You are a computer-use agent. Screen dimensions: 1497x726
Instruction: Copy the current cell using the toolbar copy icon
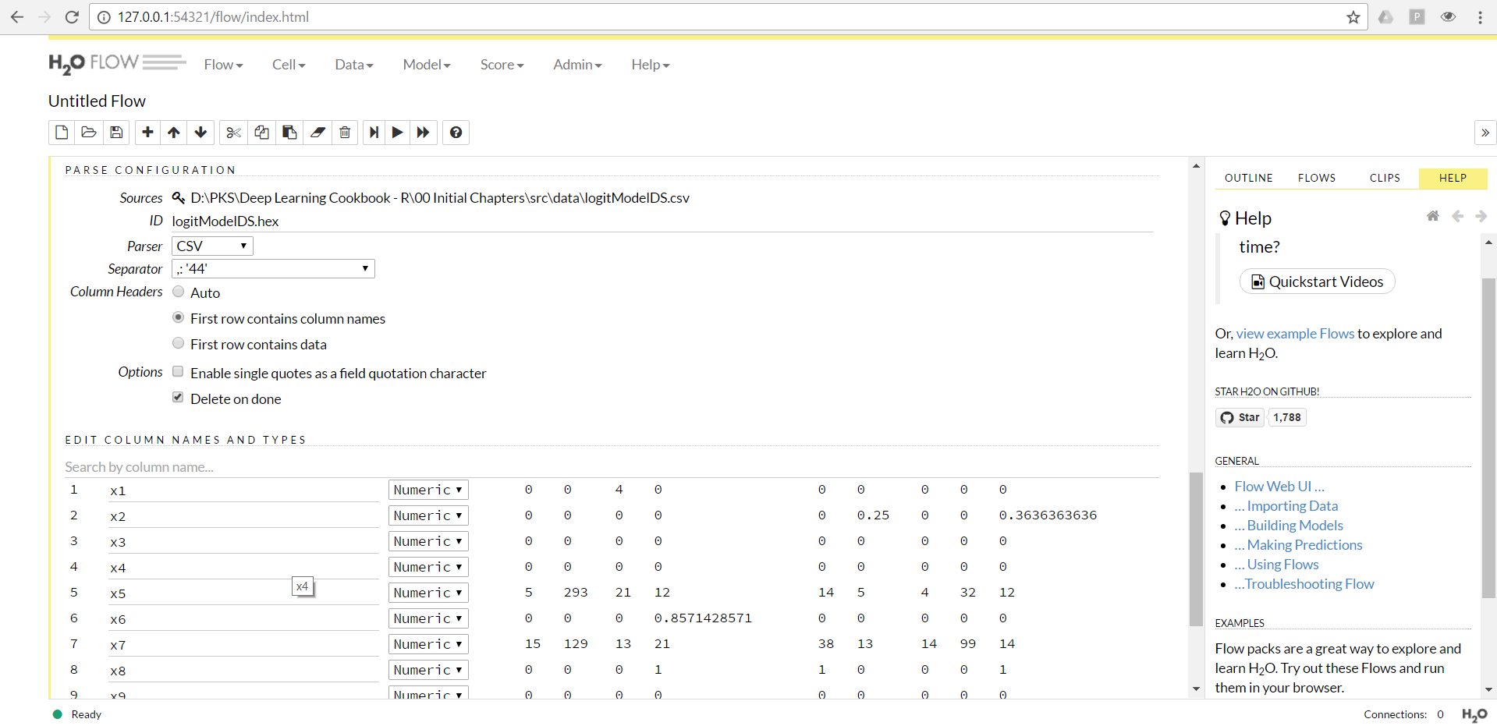pyautogui.click(x=261, y=133)
